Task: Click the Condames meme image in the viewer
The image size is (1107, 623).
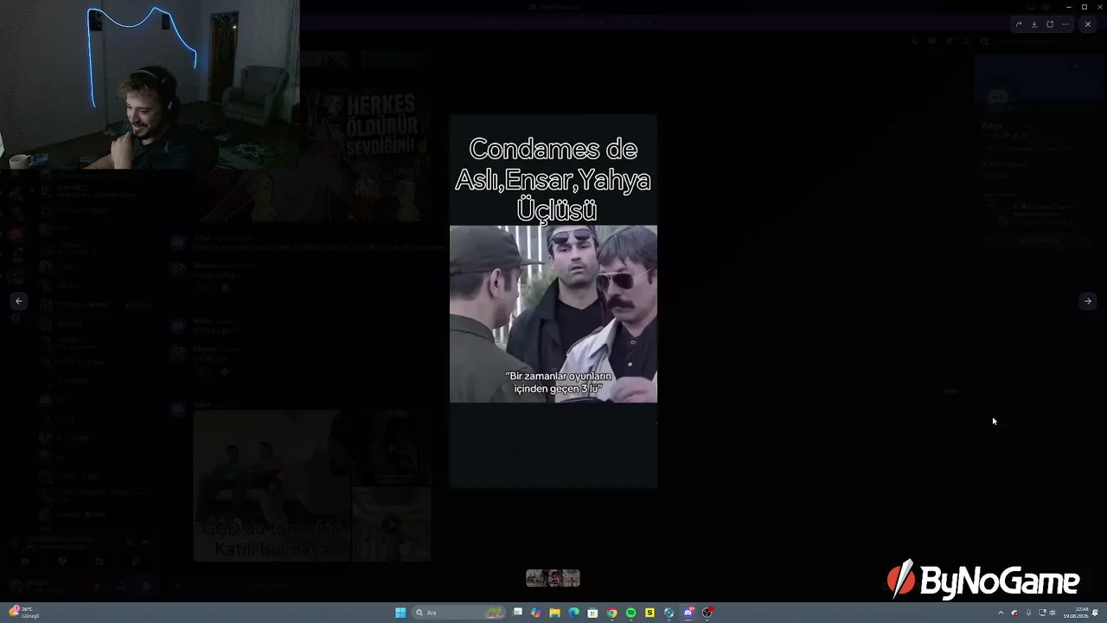Action: (553, 301)
